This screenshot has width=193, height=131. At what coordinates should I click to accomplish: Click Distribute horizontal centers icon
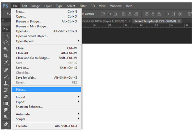(174, 14)
